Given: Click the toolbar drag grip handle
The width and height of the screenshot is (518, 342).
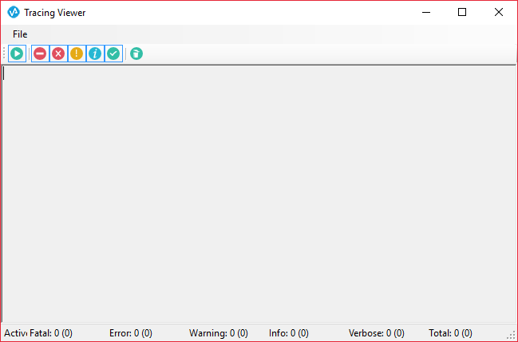Looking at the screenshot, I should coord(4,54).
